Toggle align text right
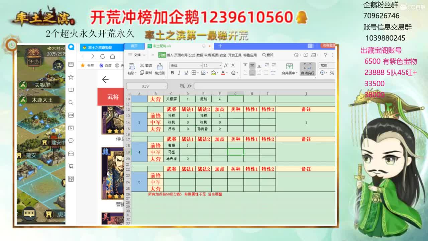428x241 pixels. click(259, 73)
